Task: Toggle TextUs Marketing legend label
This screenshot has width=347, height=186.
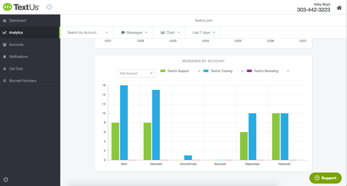Action: click(266, 71)
